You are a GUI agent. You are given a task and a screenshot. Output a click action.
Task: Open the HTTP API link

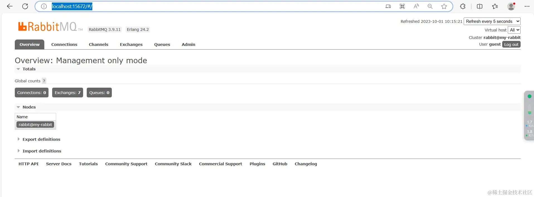click(x=28, y=164)
